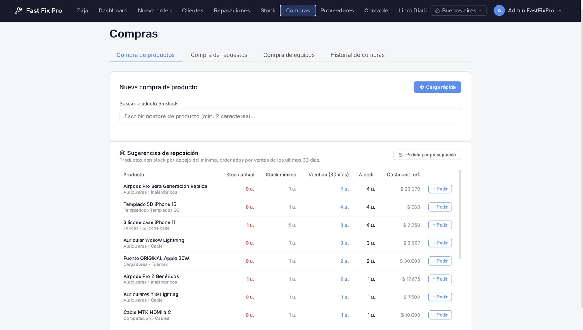The width and height of the screenshot is (583, 330).
Task: Click the product name Airpods Pro 2 Genéricos
Action: [x=151, y=276]
